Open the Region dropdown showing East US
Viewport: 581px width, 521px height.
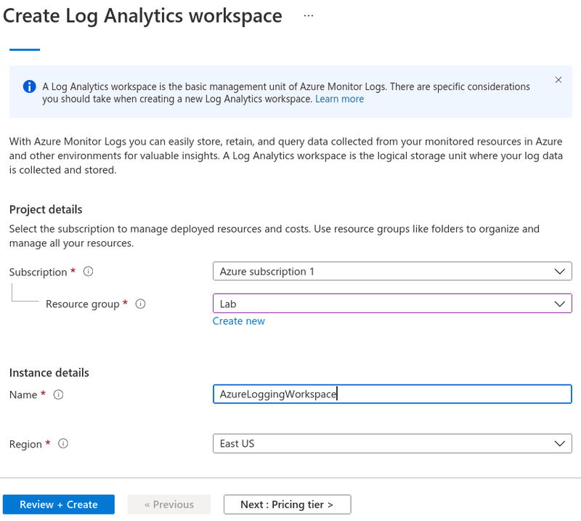(x=392, y=443)
